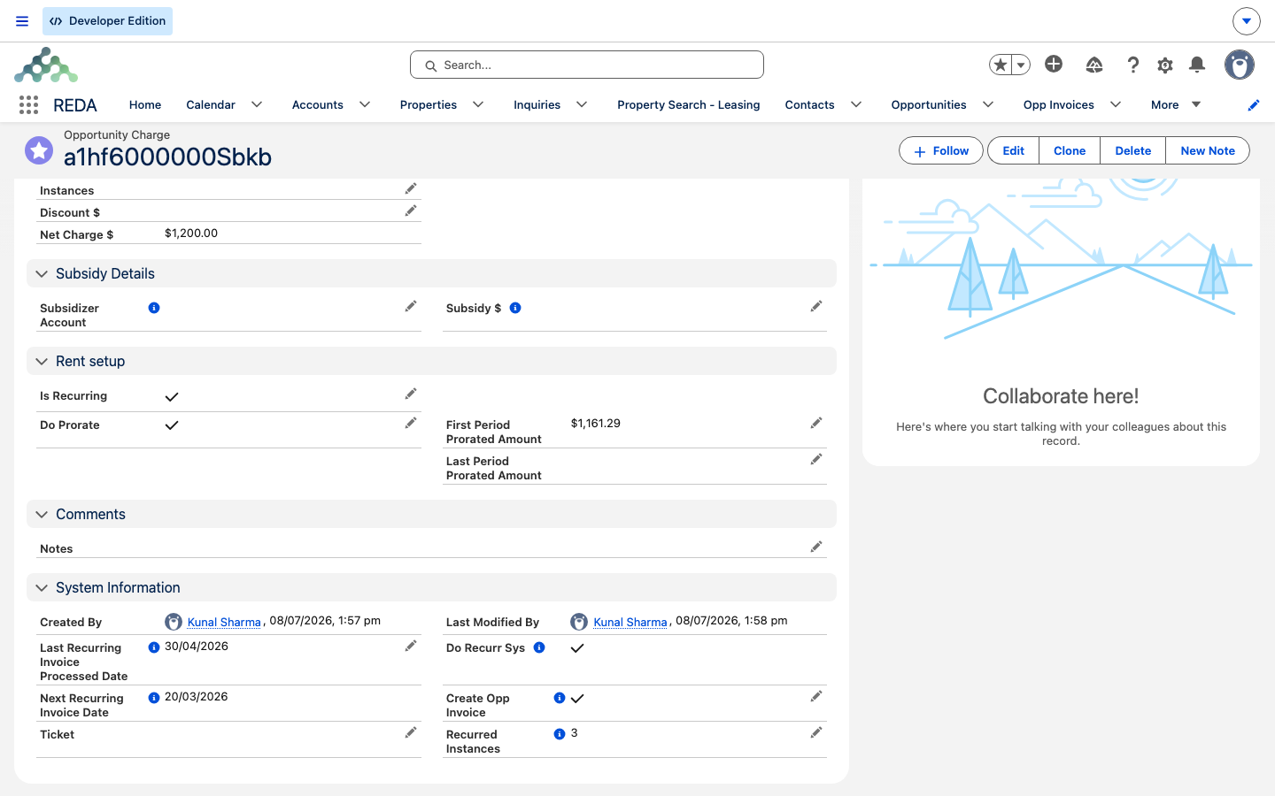Click the Favorites star icon
1275x796 pixels.
tap(1001, 65)
